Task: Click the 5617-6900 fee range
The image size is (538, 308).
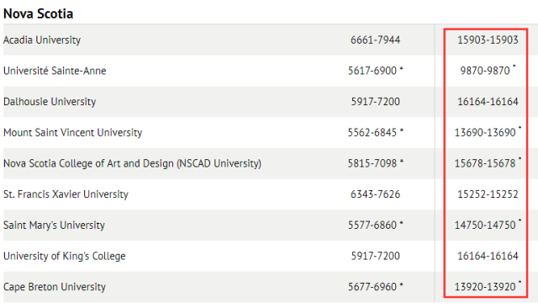Action: coord(372,71)
